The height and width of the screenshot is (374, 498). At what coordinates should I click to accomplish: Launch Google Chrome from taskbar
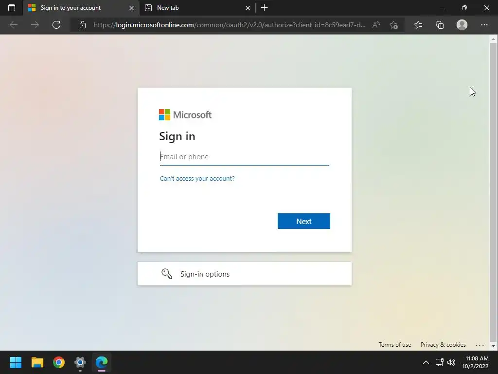coord(59,362)
